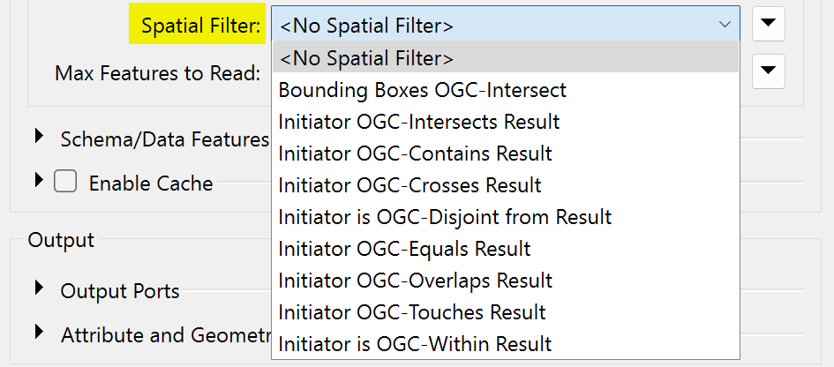834x367 pixels.
Task: Expand the Enable Cache section triangle
Action: (x=39, y=180)
